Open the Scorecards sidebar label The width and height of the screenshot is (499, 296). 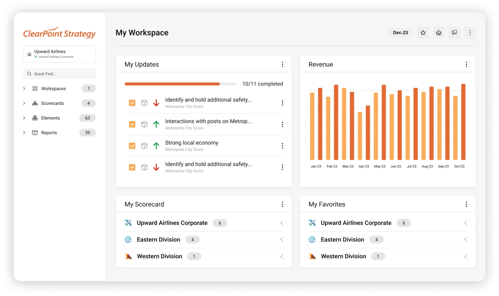[x=52, y=103]
